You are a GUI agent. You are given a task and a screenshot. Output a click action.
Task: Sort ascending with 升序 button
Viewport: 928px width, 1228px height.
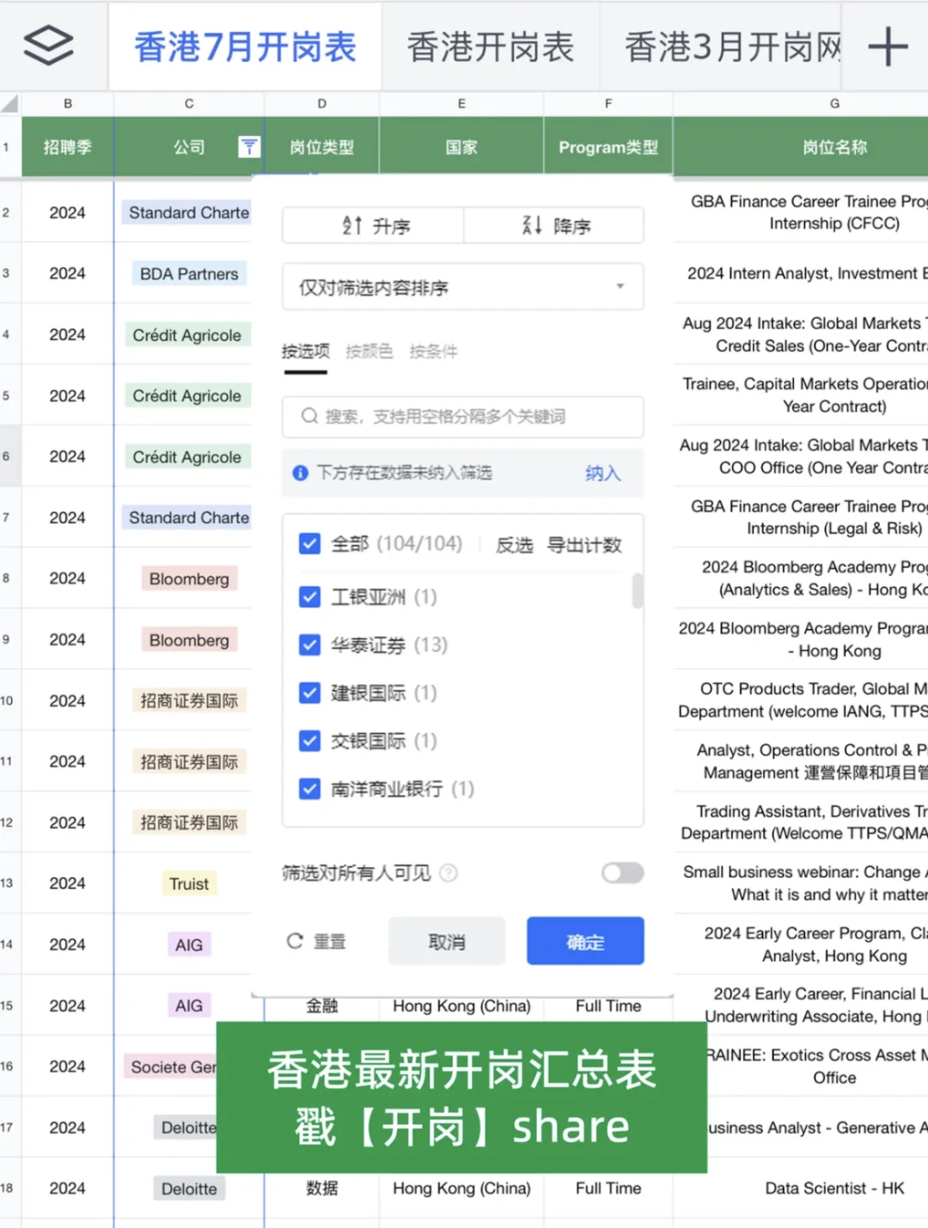[x=374, y=226]
